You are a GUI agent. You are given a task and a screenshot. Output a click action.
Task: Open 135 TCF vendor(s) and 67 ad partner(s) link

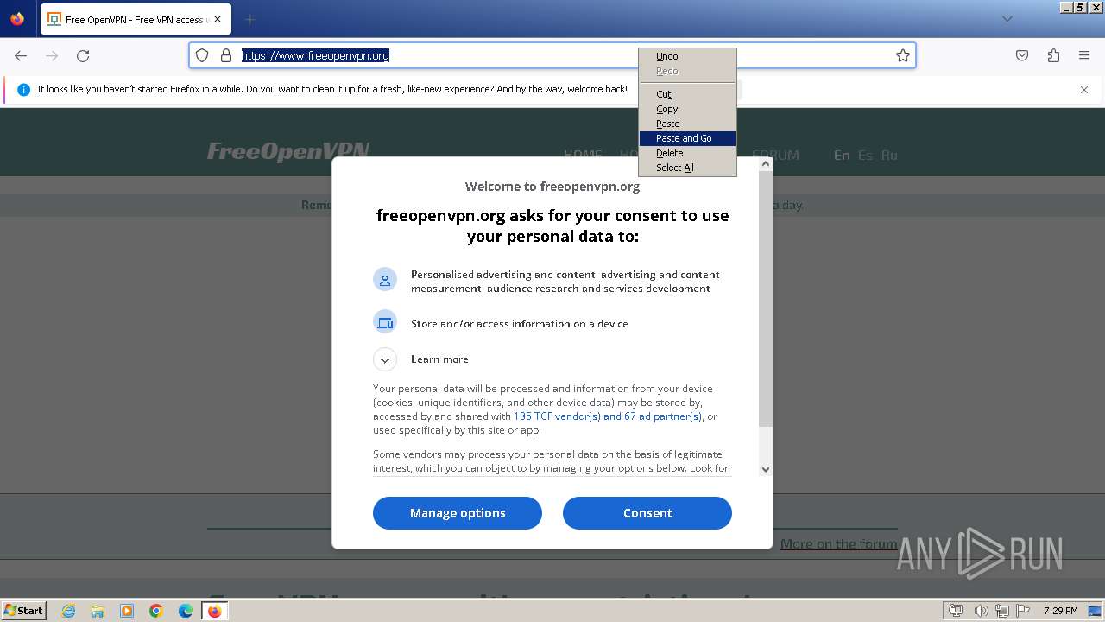click(608, 416)
